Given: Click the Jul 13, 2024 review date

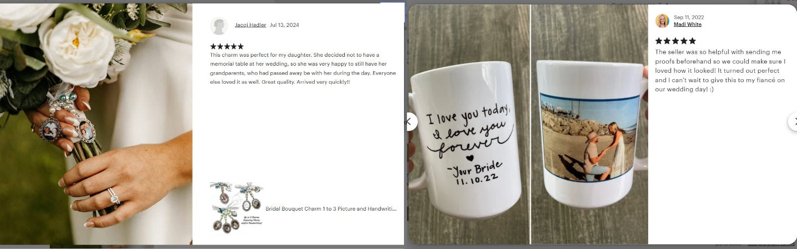Looking at the screenshot, I should coord(284,25).
